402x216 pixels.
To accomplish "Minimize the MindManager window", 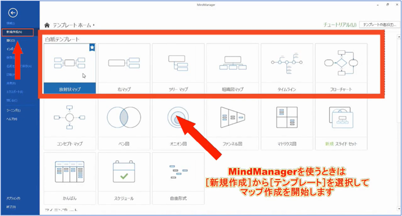I will coord(378,5).
